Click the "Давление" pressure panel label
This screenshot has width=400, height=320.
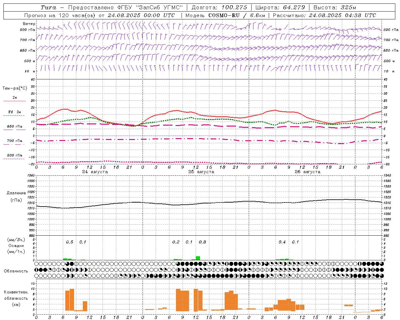[x=16, y=193]
